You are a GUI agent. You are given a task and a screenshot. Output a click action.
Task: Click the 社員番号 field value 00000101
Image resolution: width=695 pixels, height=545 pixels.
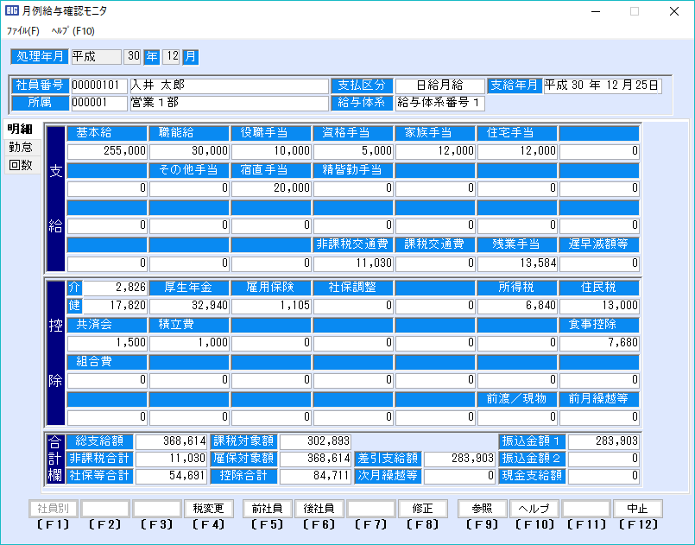(98, 86)
